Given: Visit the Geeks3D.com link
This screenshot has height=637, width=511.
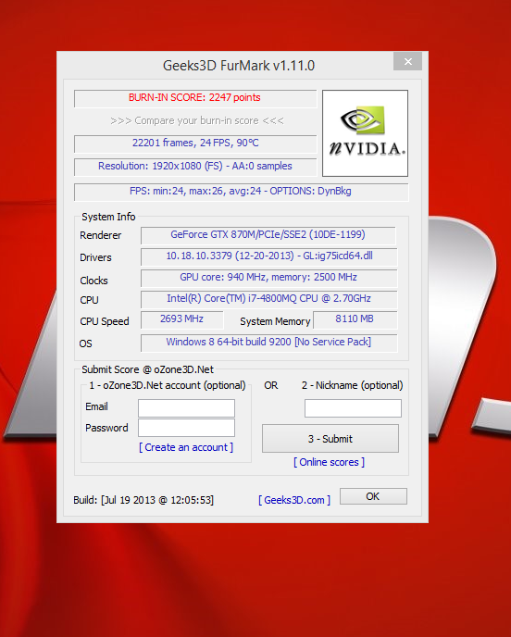Looking at the screenshot, I should (x=294, y=500).
